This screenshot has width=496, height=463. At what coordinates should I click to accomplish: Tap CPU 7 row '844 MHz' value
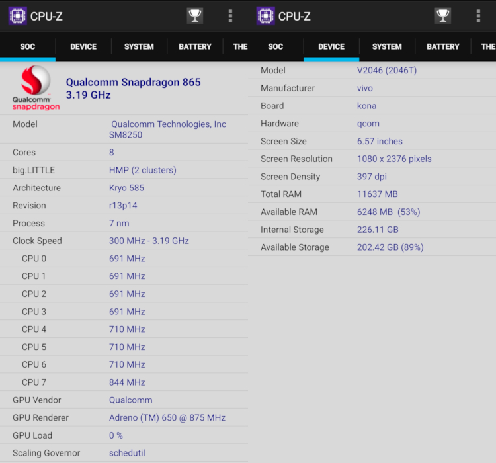tap(127, 383)
